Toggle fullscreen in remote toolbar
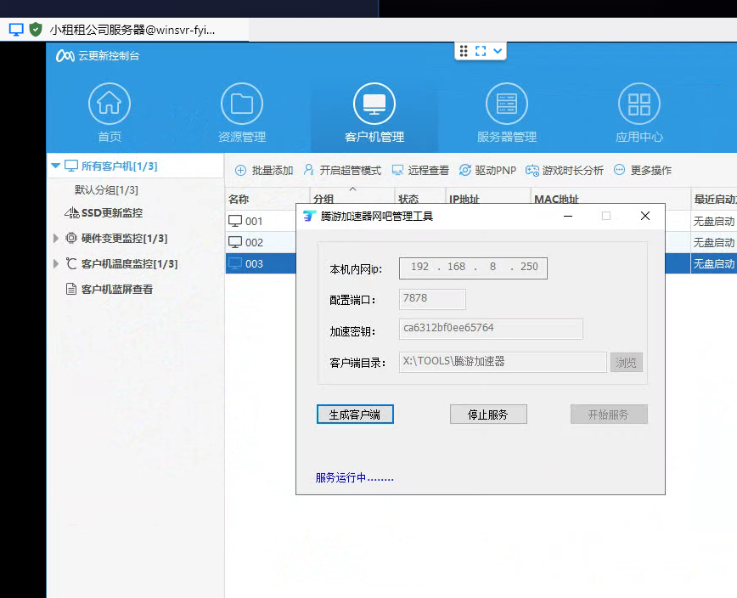 (x=481, y=51)
